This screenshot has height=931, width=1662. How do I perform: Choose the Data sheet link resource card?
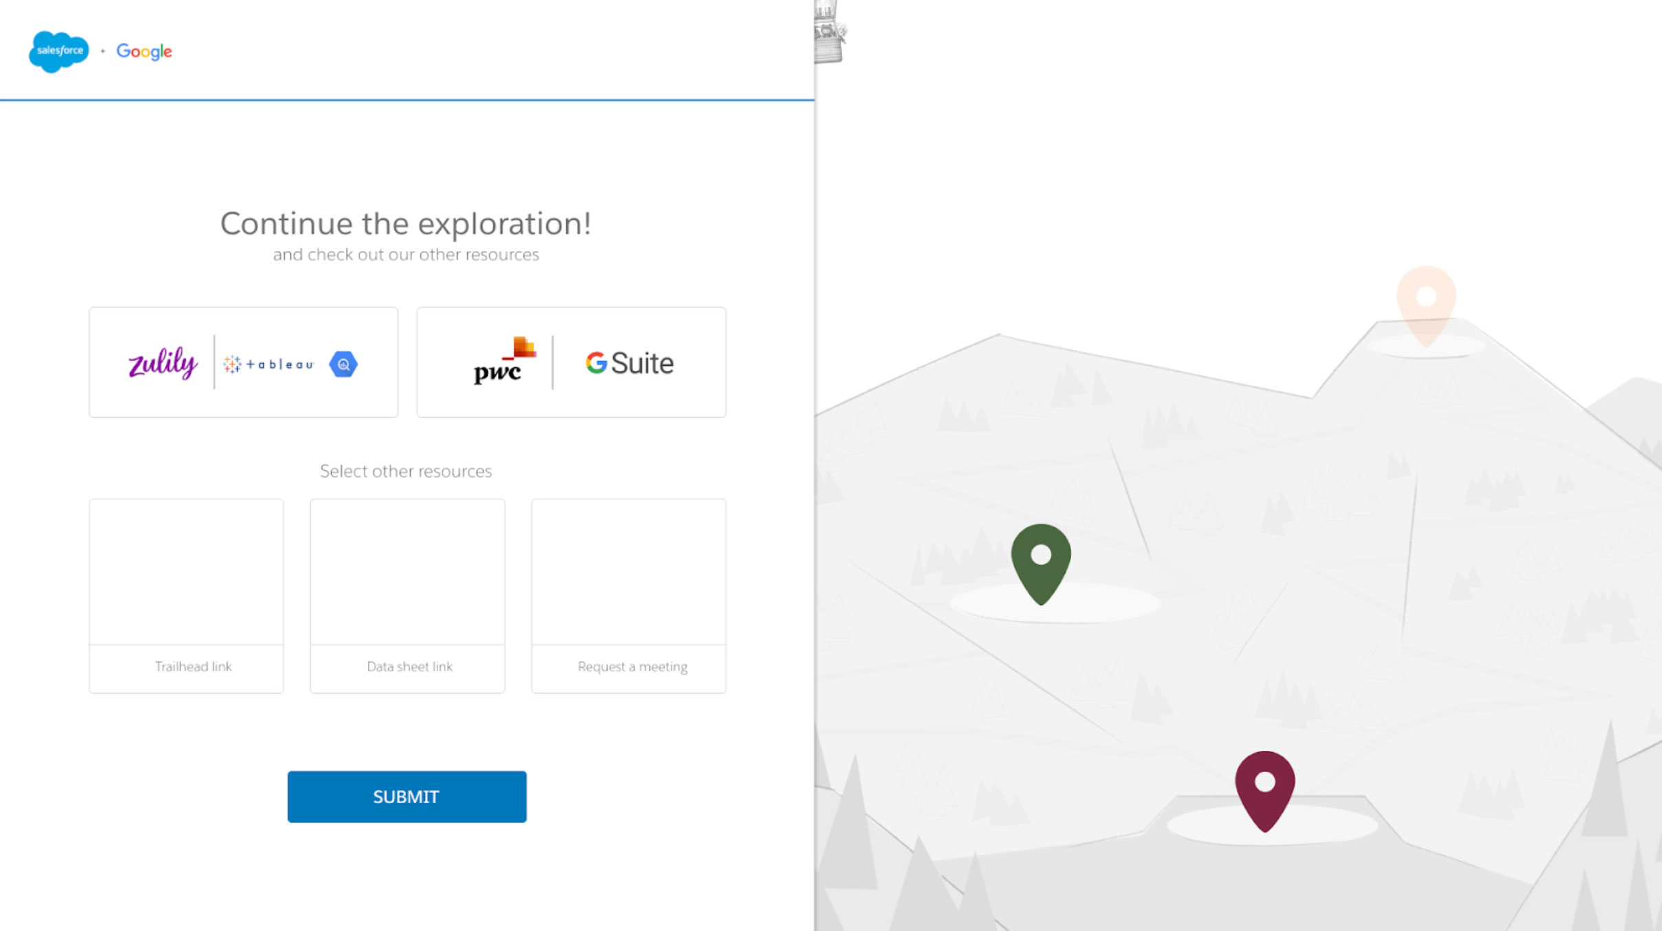(x=407, y=595)
